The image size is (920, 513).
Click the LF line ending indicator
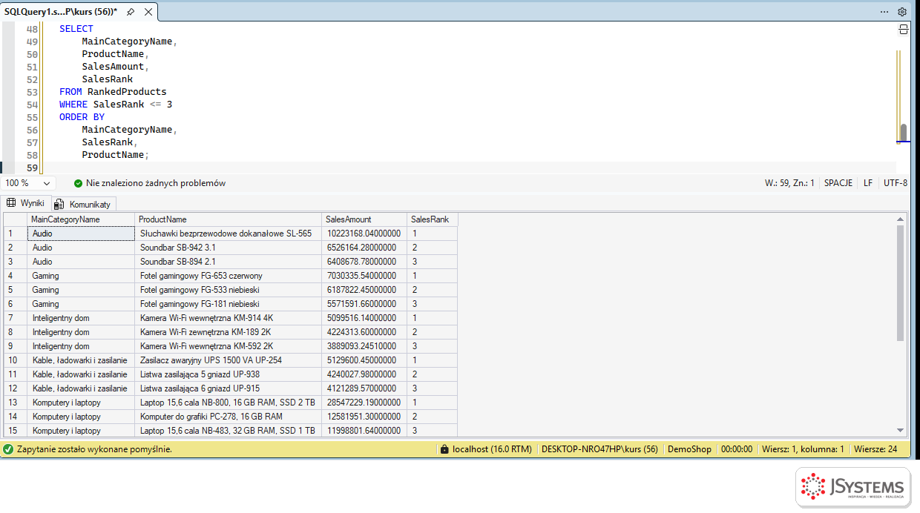point(868,183)
